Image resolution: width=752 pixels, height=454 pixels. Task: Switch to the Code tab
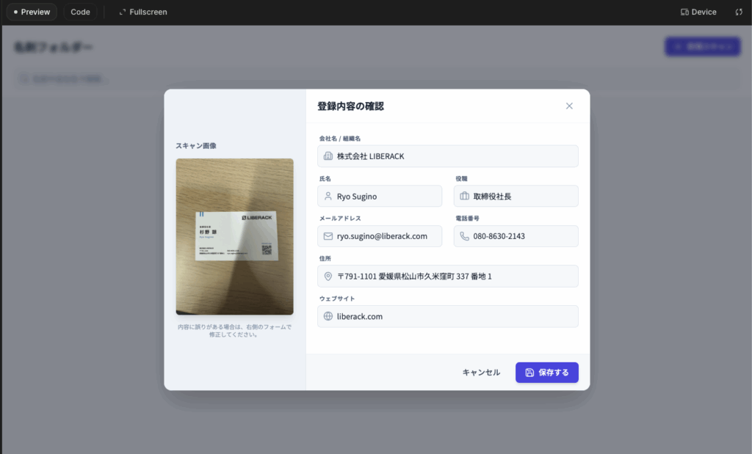[x=80, y=12]
